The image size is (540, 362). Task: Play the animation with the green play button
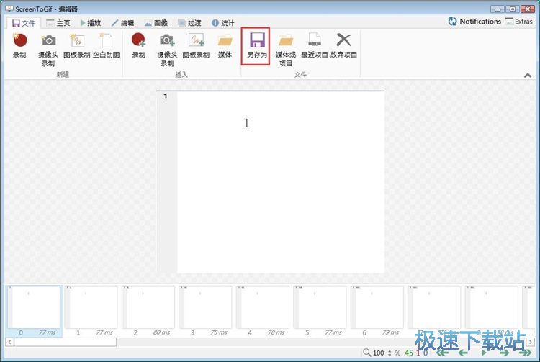click(x=484, y=353)
